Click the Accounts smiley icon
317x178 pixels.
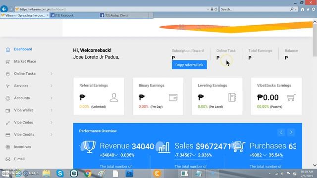pyautogui.click(x=8, y=98)
